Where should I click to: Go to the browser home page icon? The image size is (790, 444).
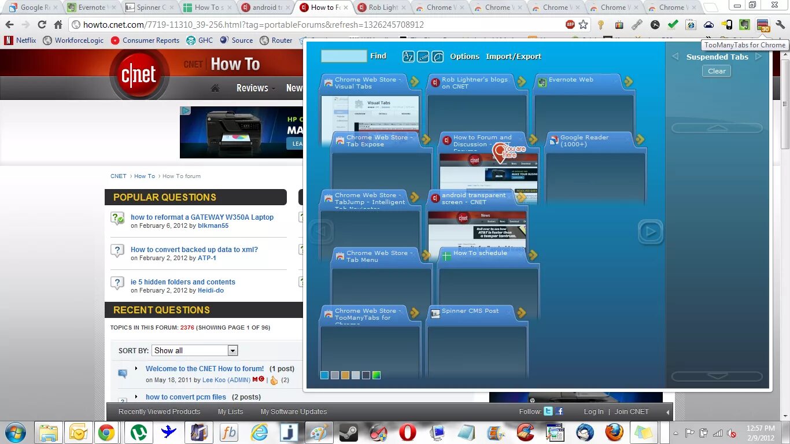[x=58, y=24]
